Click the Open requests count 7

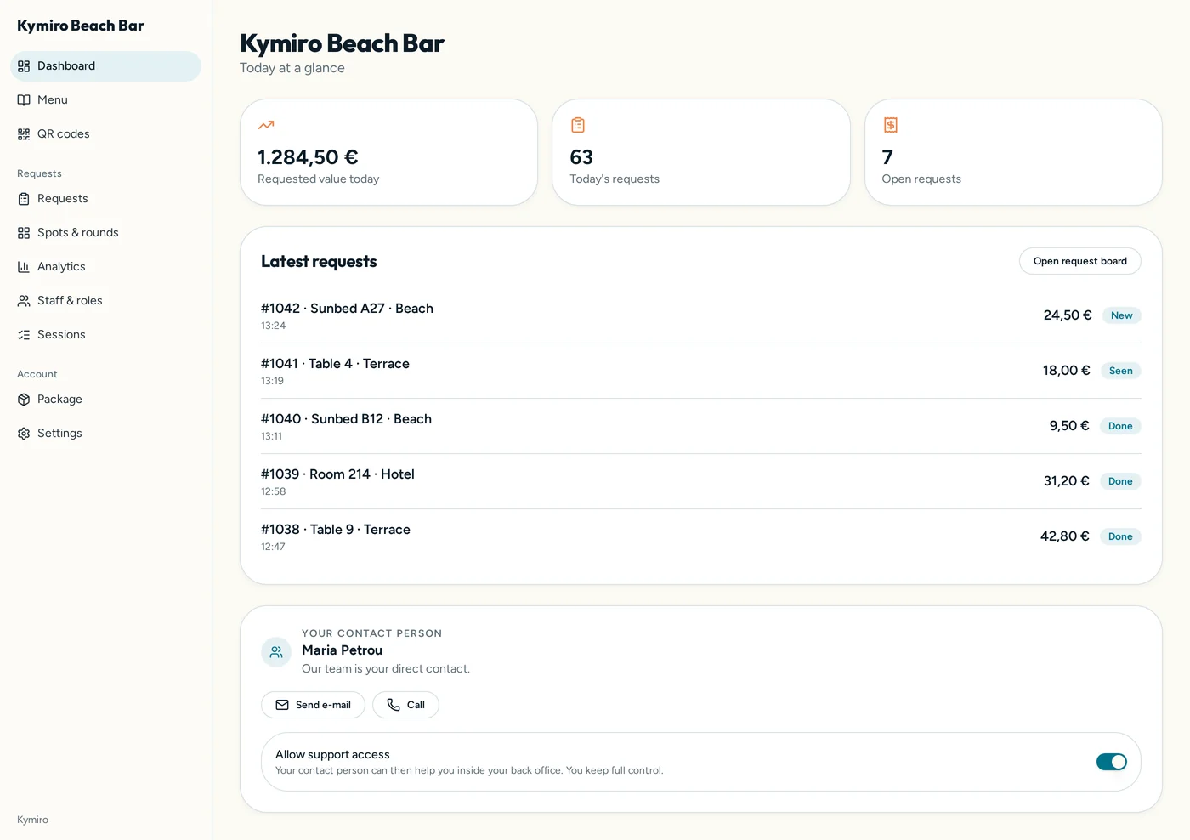point(887,157)
